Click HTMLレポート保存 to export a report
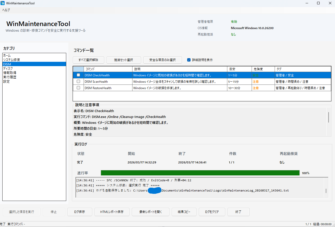The height and width of the screenshot is (227, 335). point(112,212)
